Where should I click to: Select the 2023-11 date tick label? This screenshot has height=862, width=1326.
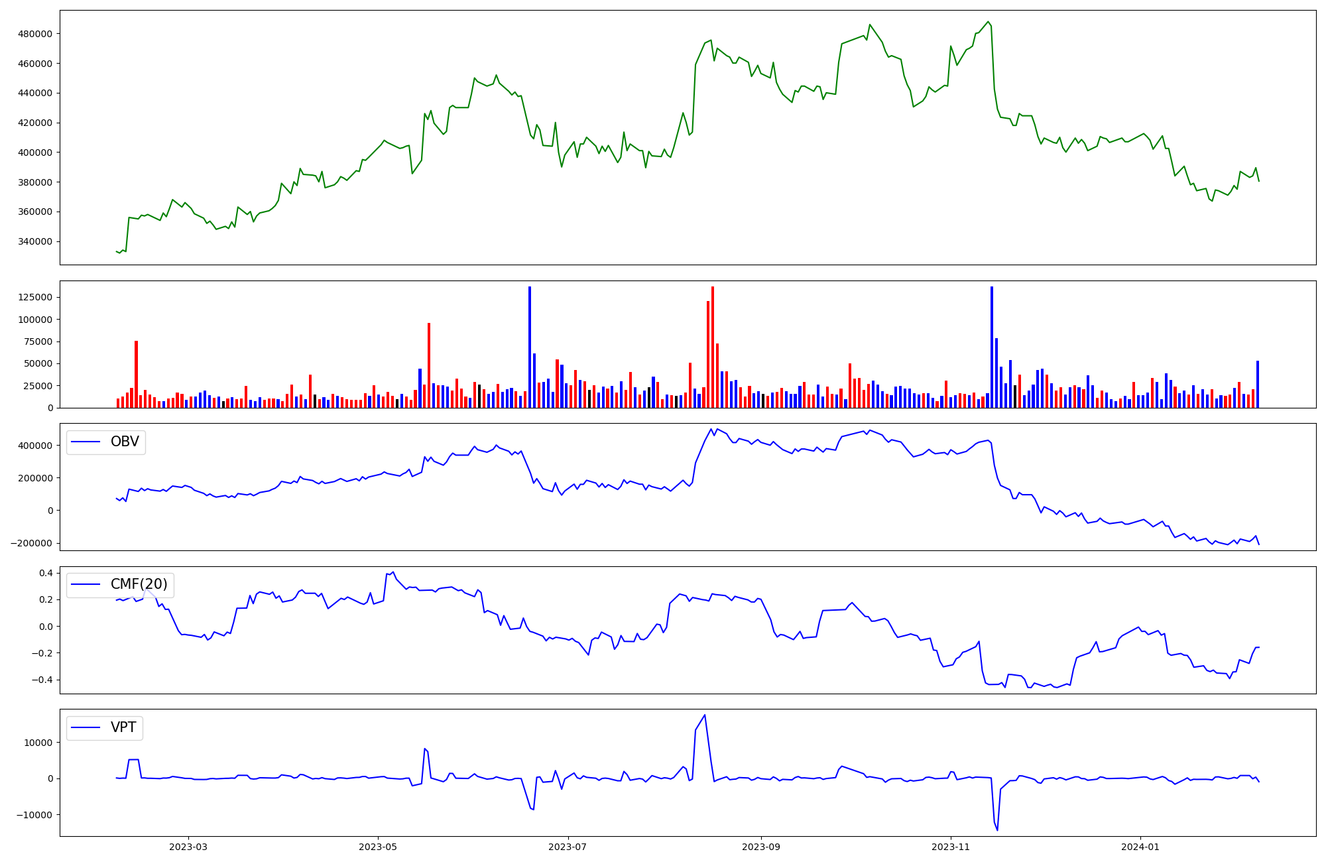coord(951,846)
